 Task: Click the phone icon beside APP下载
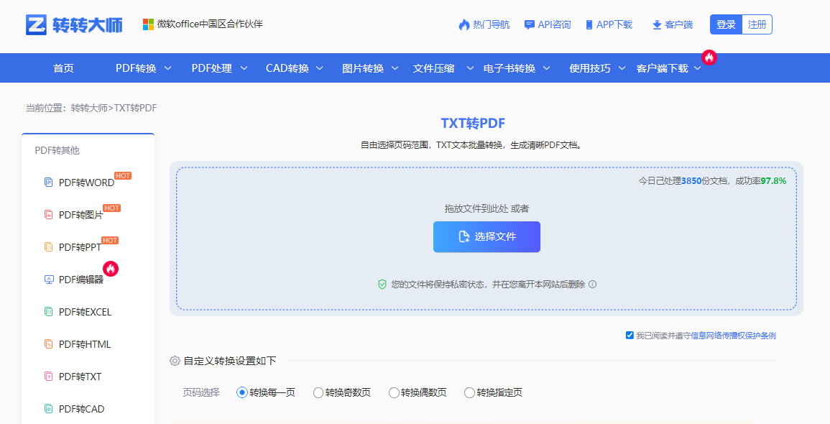pos(589,25)
